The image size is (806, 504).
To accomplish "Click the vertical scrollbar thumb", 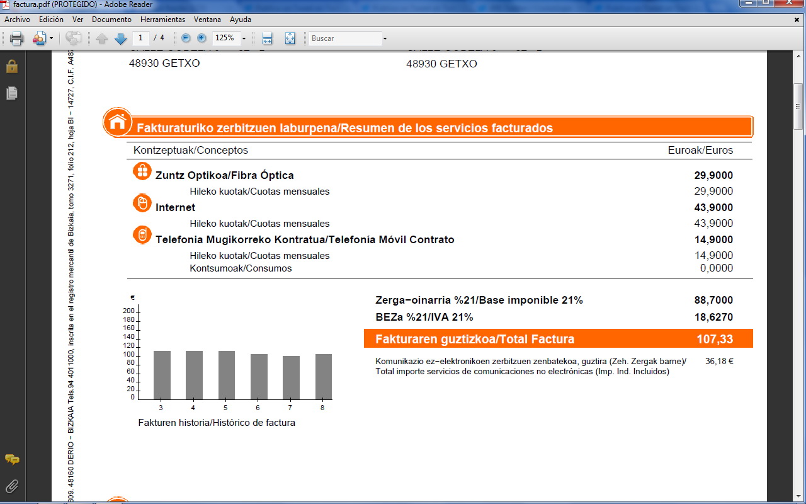I will pyautogui.click(x=798, y=106).
